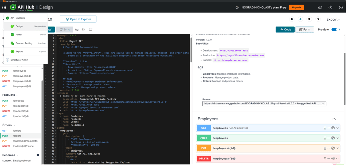Select DELETE /orders/{id}/cancel in sidebar
The width and height of the screenshot is (346, 165).
tap(21, 146)
